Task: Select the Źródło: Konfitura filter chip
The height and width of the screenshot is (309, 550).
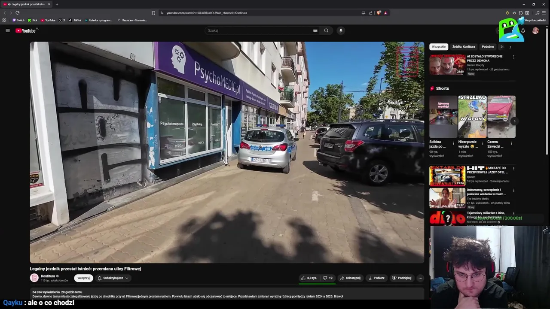Action: click(x=464, y=47)
